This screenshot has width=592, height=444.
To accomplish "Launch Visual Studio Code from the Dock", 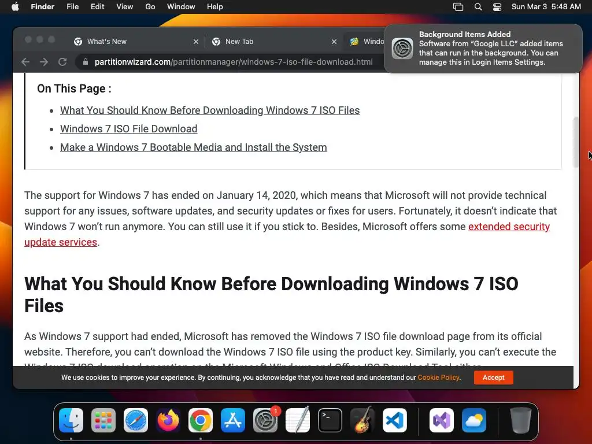I will tap(395, 420).
